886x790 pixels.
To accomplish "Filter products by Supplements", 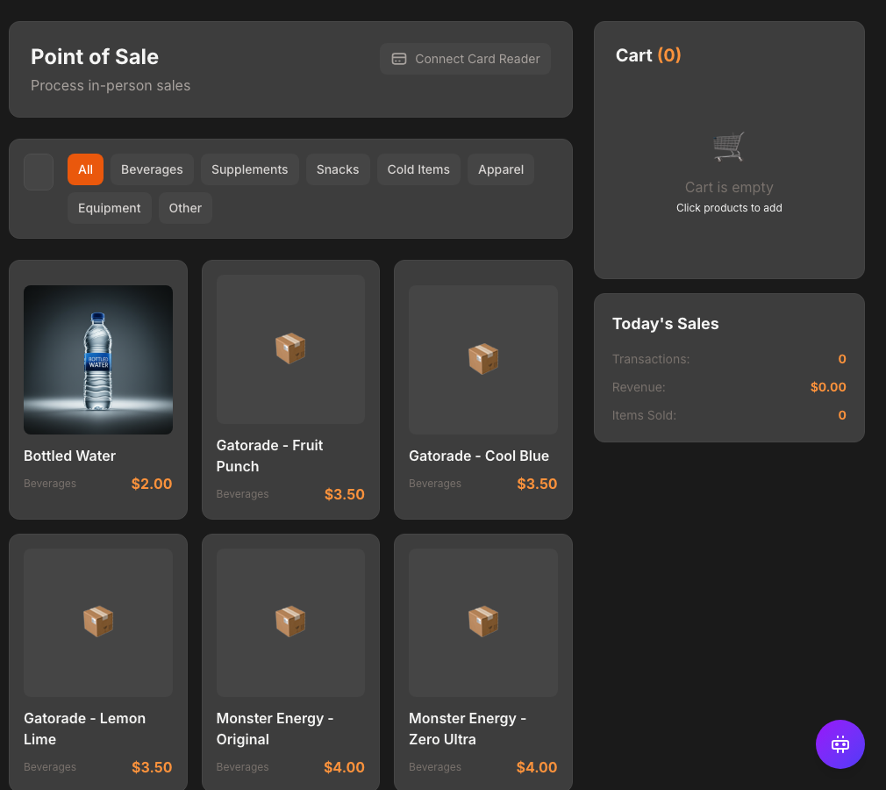I will [250, 169].
